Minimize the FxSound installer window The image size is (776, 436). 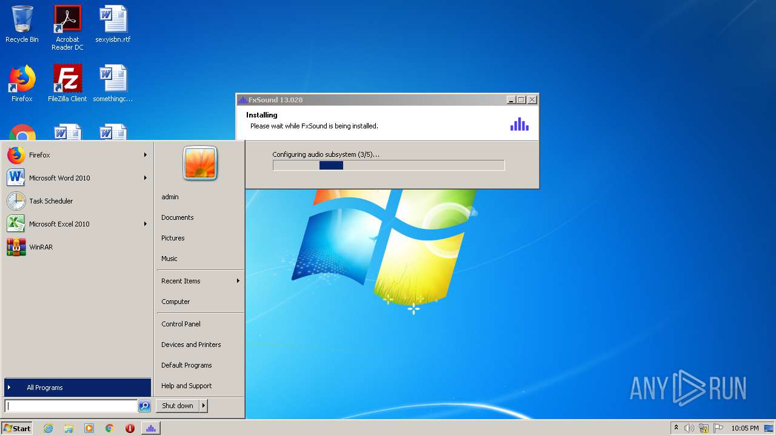(511, 100)
